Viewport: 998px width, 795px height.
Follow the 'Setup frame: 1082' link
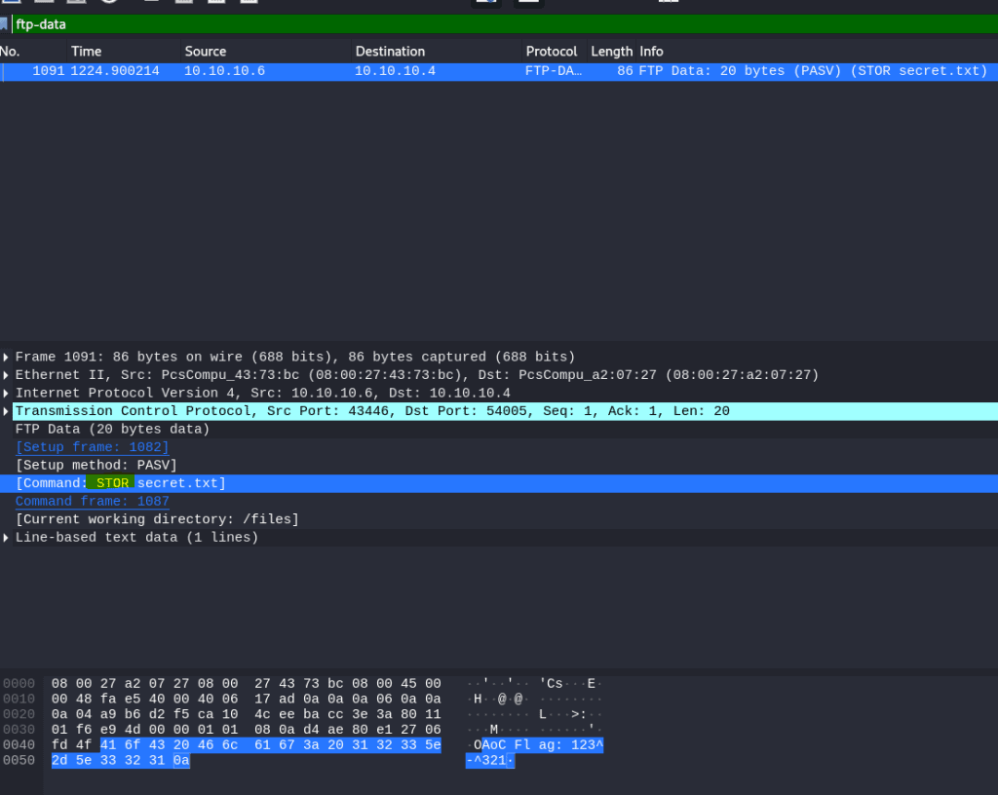click(x=93, y=447)
